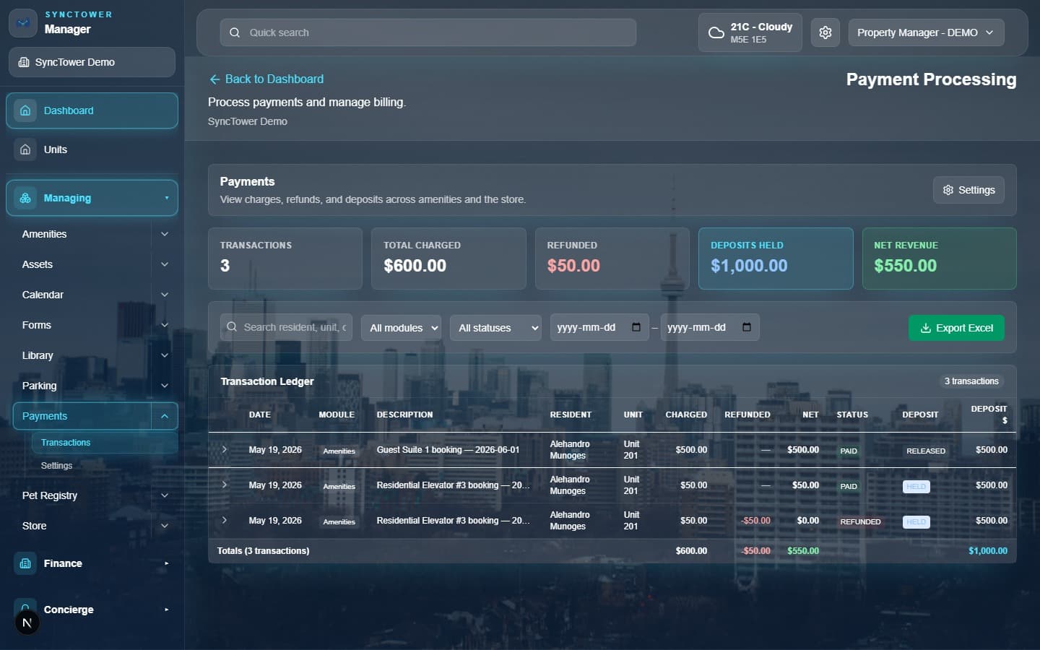The height and width of the screenshot is (650, 1040).
Task: Click the Total Charged $600.00 card
Action: [x=448, y=259]
